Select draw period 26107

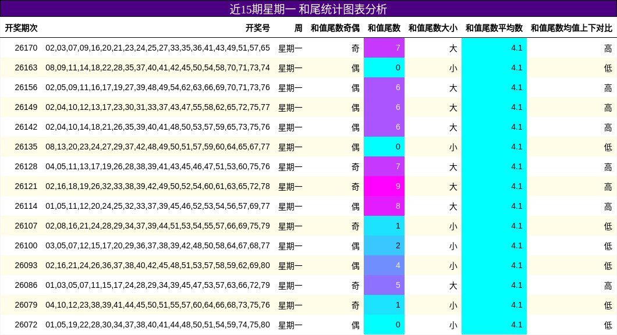(26, 226)
